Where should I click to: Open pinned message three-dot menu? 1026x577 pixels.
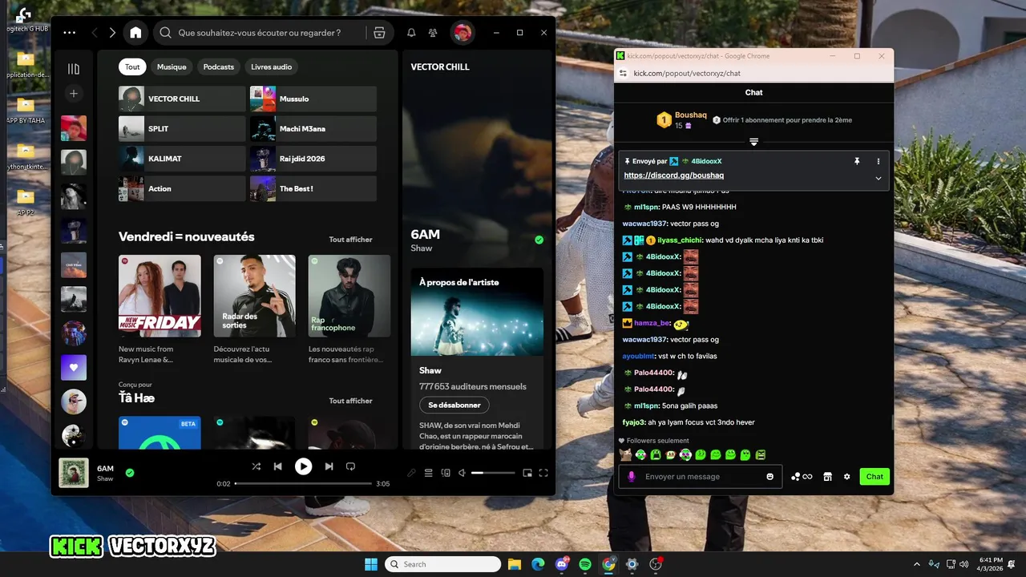coord(879,161)
